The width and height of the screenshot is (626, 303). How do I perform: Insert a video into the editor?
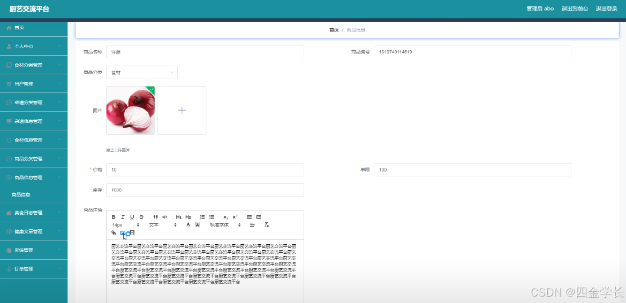click(x=132, y=233)
